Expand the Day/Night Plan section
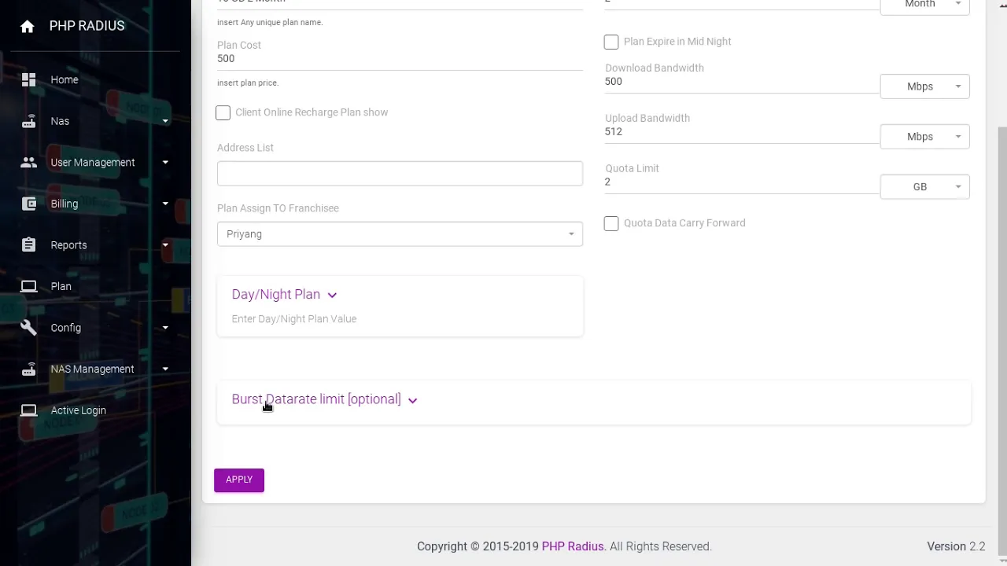The width and height of the screenshot is (1007, 566). [x=284, y=295]
